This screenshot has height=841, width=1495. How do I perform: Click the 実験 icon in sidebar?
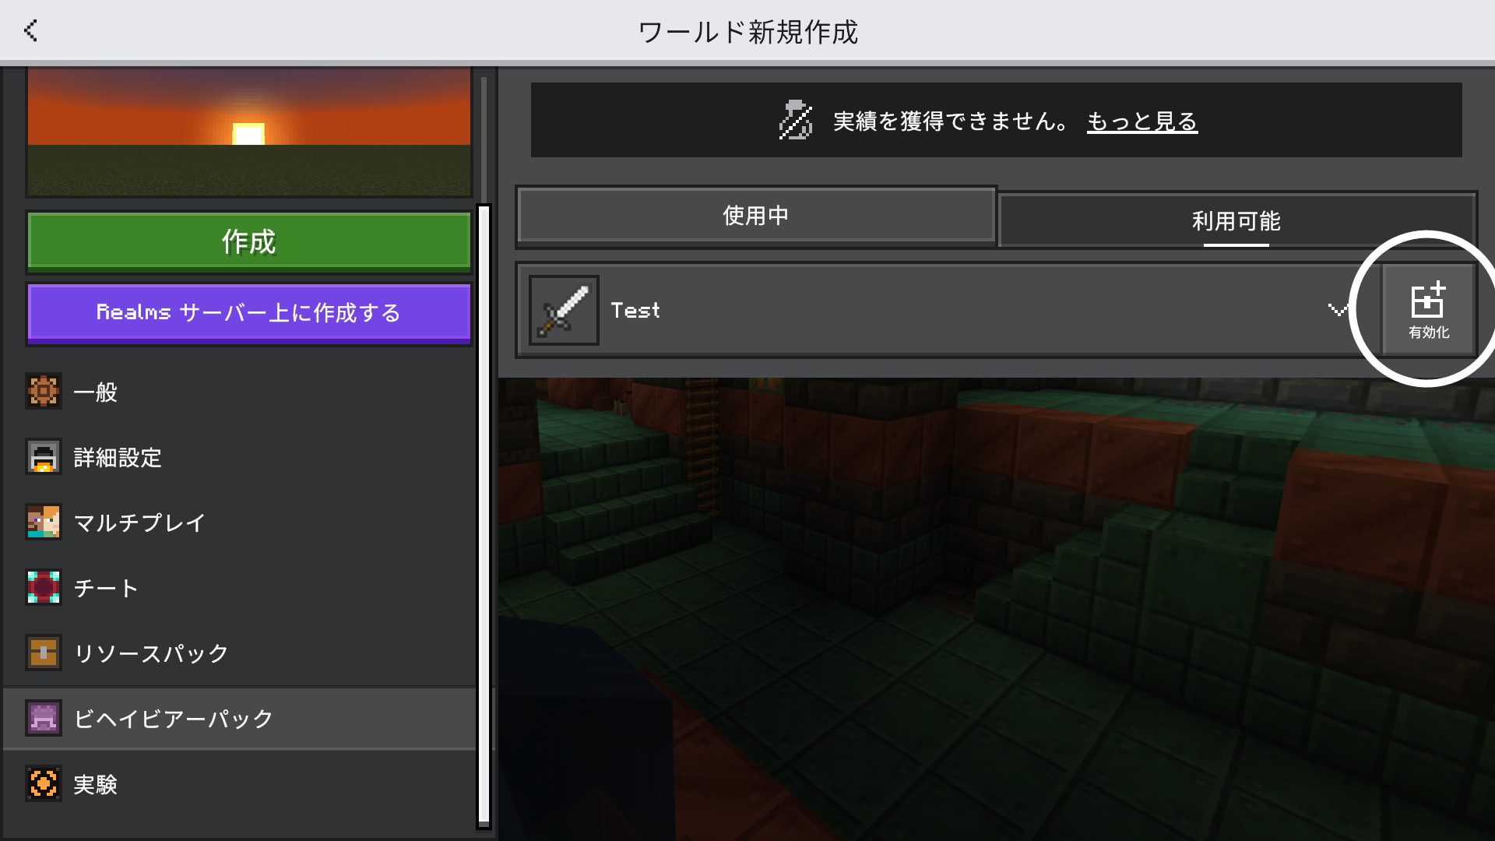tap(44, 783)
